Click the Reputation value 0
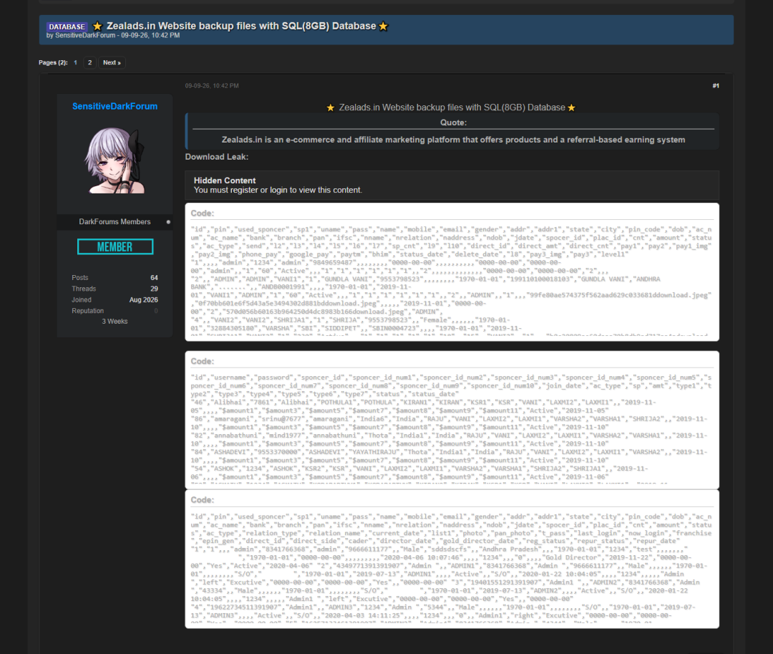This screenshot has width=773, height=654. (156, 311)
